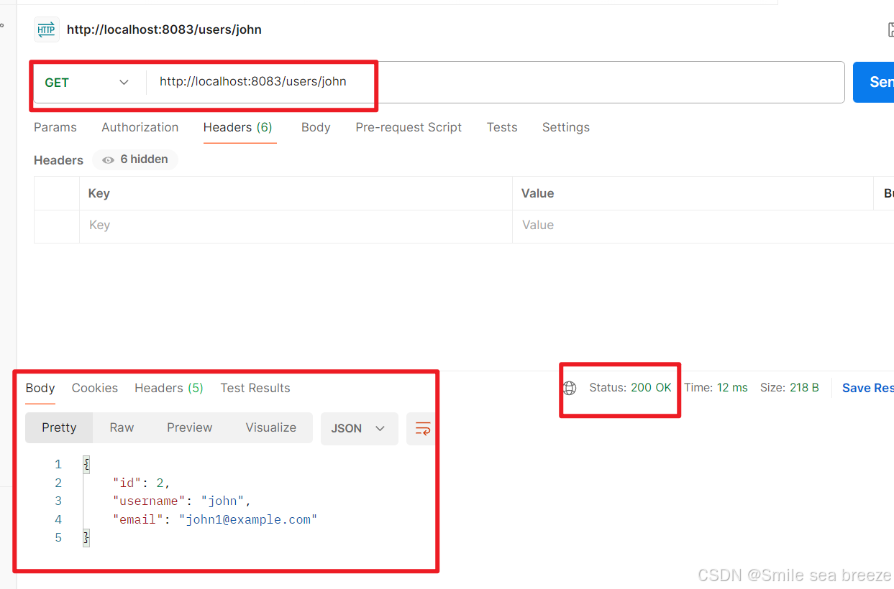The width and height of the screenshot is (894, 589).
Task: Switch to the Authorization tab
Action: click(x=140, y=127)
